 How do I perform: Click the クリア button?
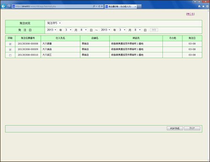coord(192,128)
